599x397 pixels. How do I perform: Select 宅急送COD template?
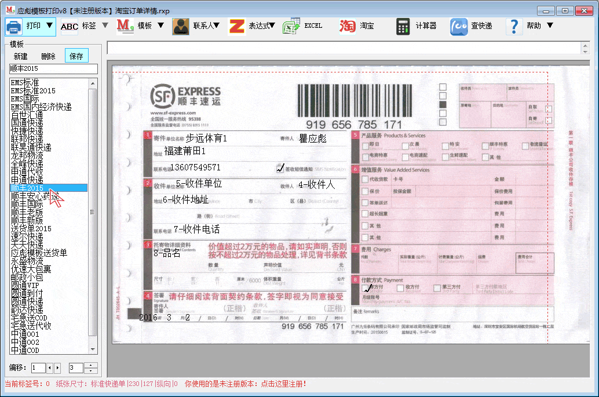point(29,318)
